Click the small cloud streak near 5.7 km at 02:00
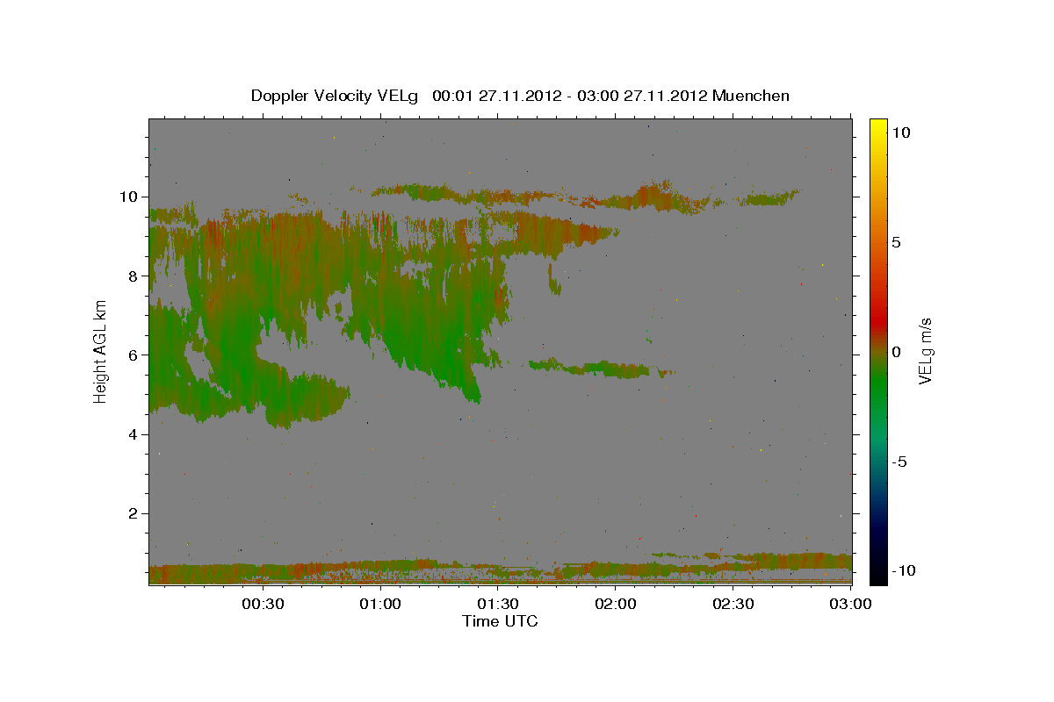Viewport: 1054px width, 702px height. 602,368
